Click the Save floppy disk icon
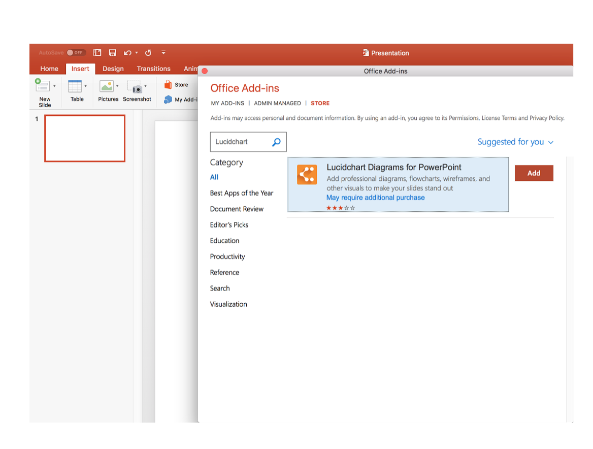 (112, 53)
